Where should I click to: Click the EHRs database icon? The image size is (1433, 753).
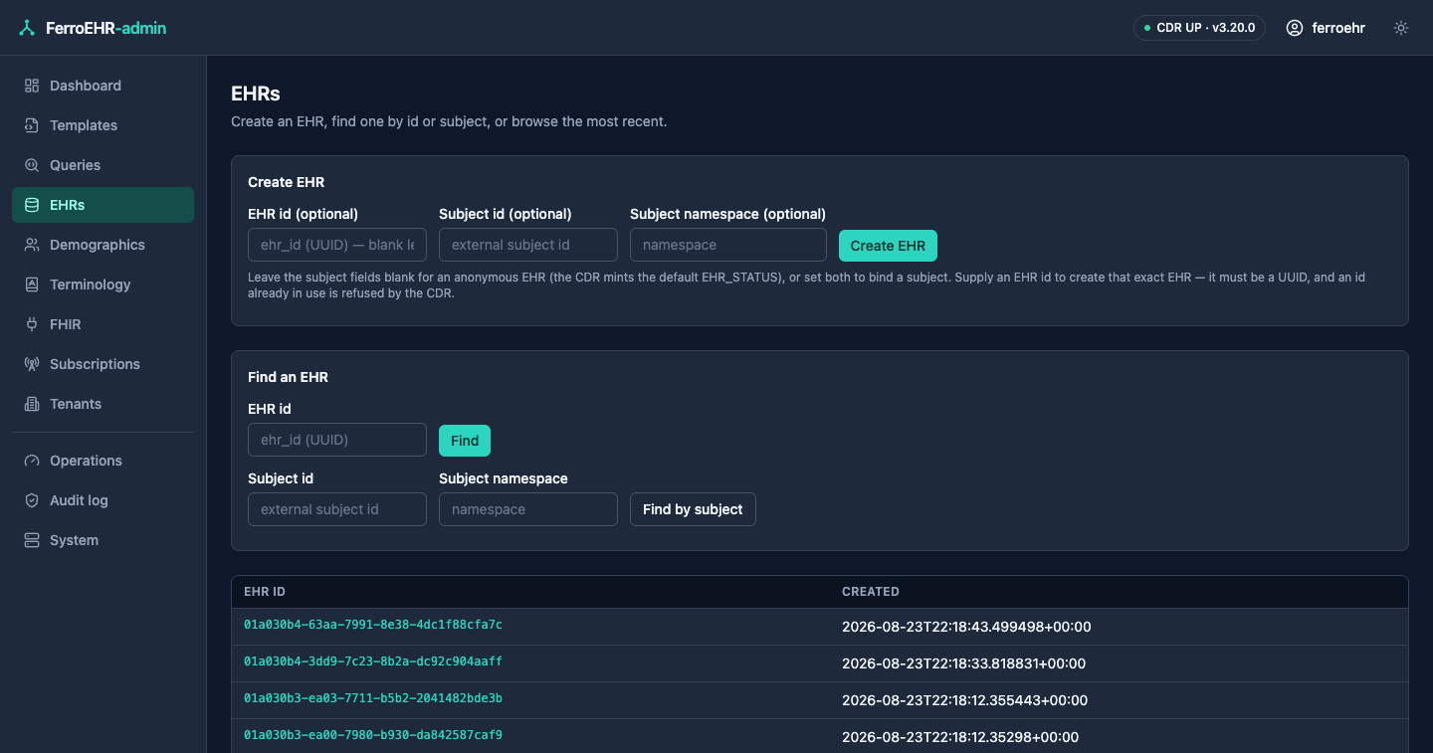32,205
